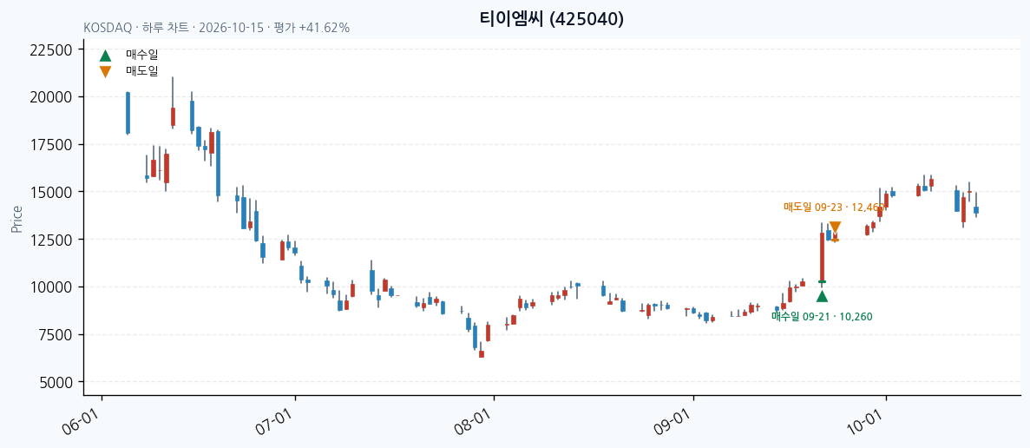Click the 7500 y-axis tick label
This screenshot has width=1030, height=448.
(x=56, y=334)
